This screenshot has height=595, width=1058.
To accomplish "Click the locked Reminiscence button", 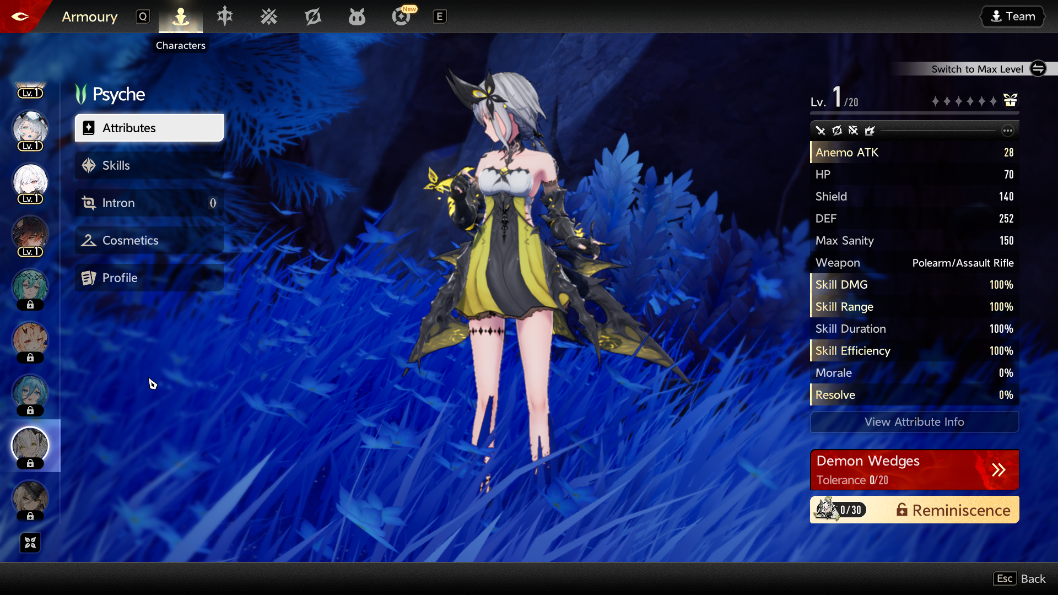I will point(953,510).
